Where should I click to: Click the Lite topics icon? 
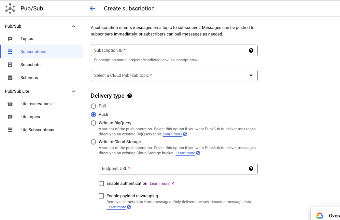[10, 117]
